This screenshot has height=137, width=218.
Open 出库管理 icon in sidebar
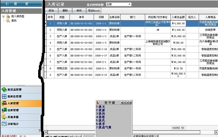(4, 110)
